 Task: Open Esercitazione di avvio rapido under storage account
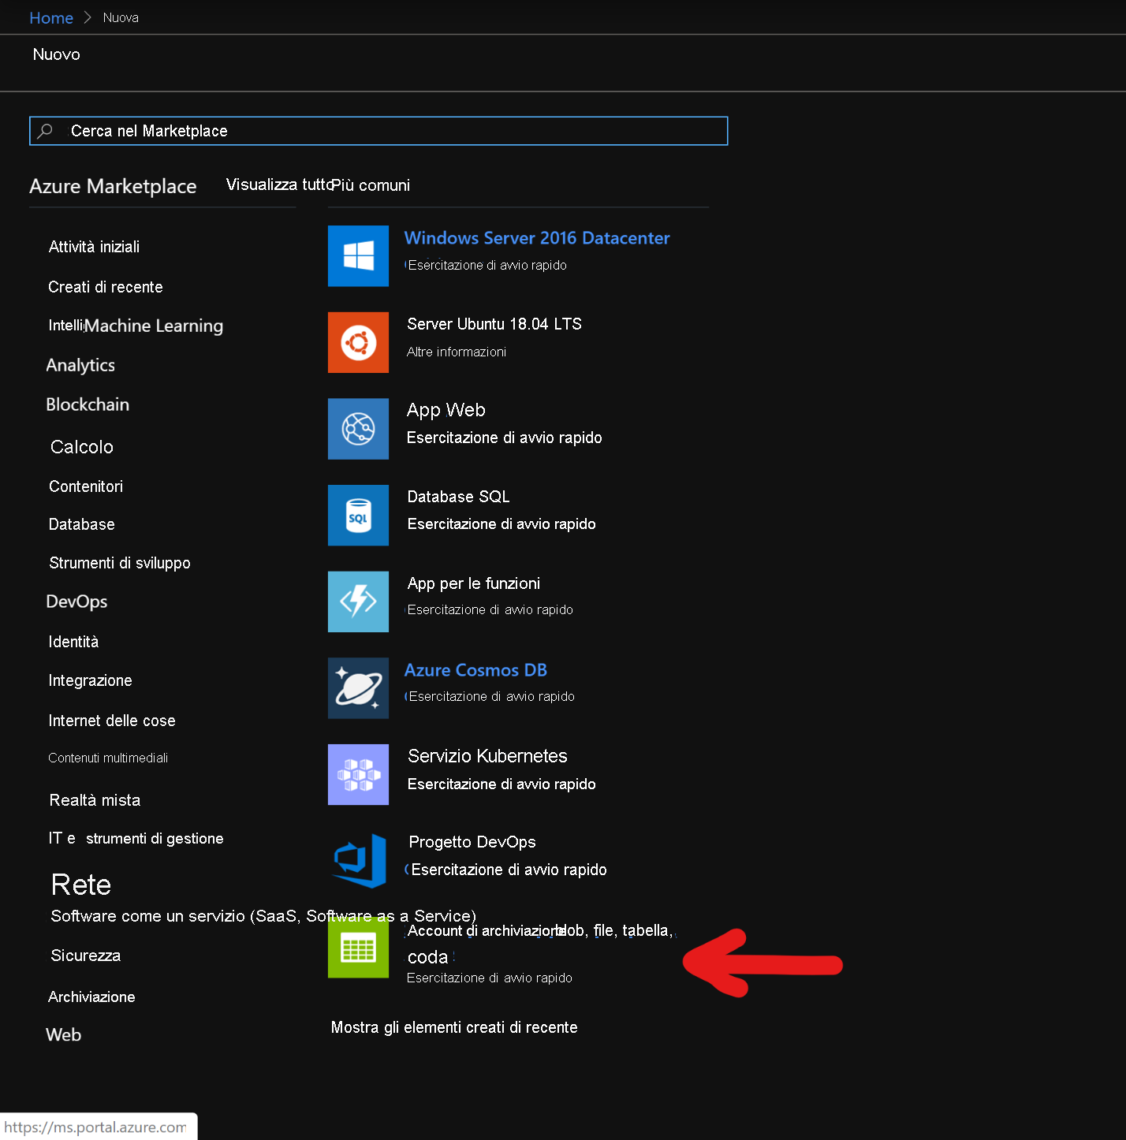(490, 978)
